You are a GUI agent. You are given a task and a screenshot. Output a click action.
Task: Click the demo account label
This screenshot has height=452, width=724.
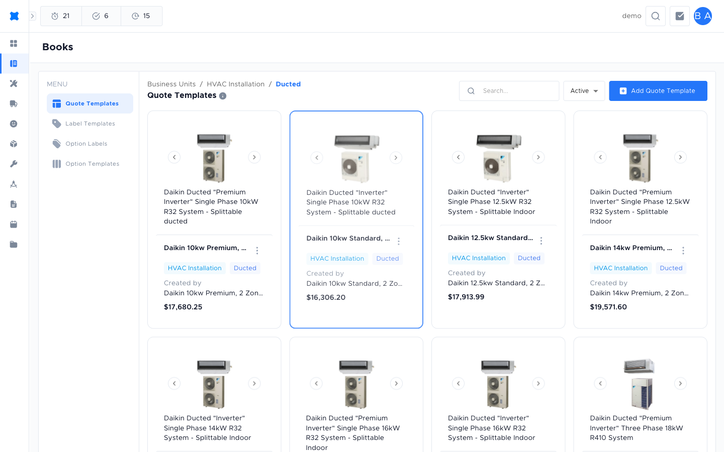pyautogui.click(x=631, y=16)
